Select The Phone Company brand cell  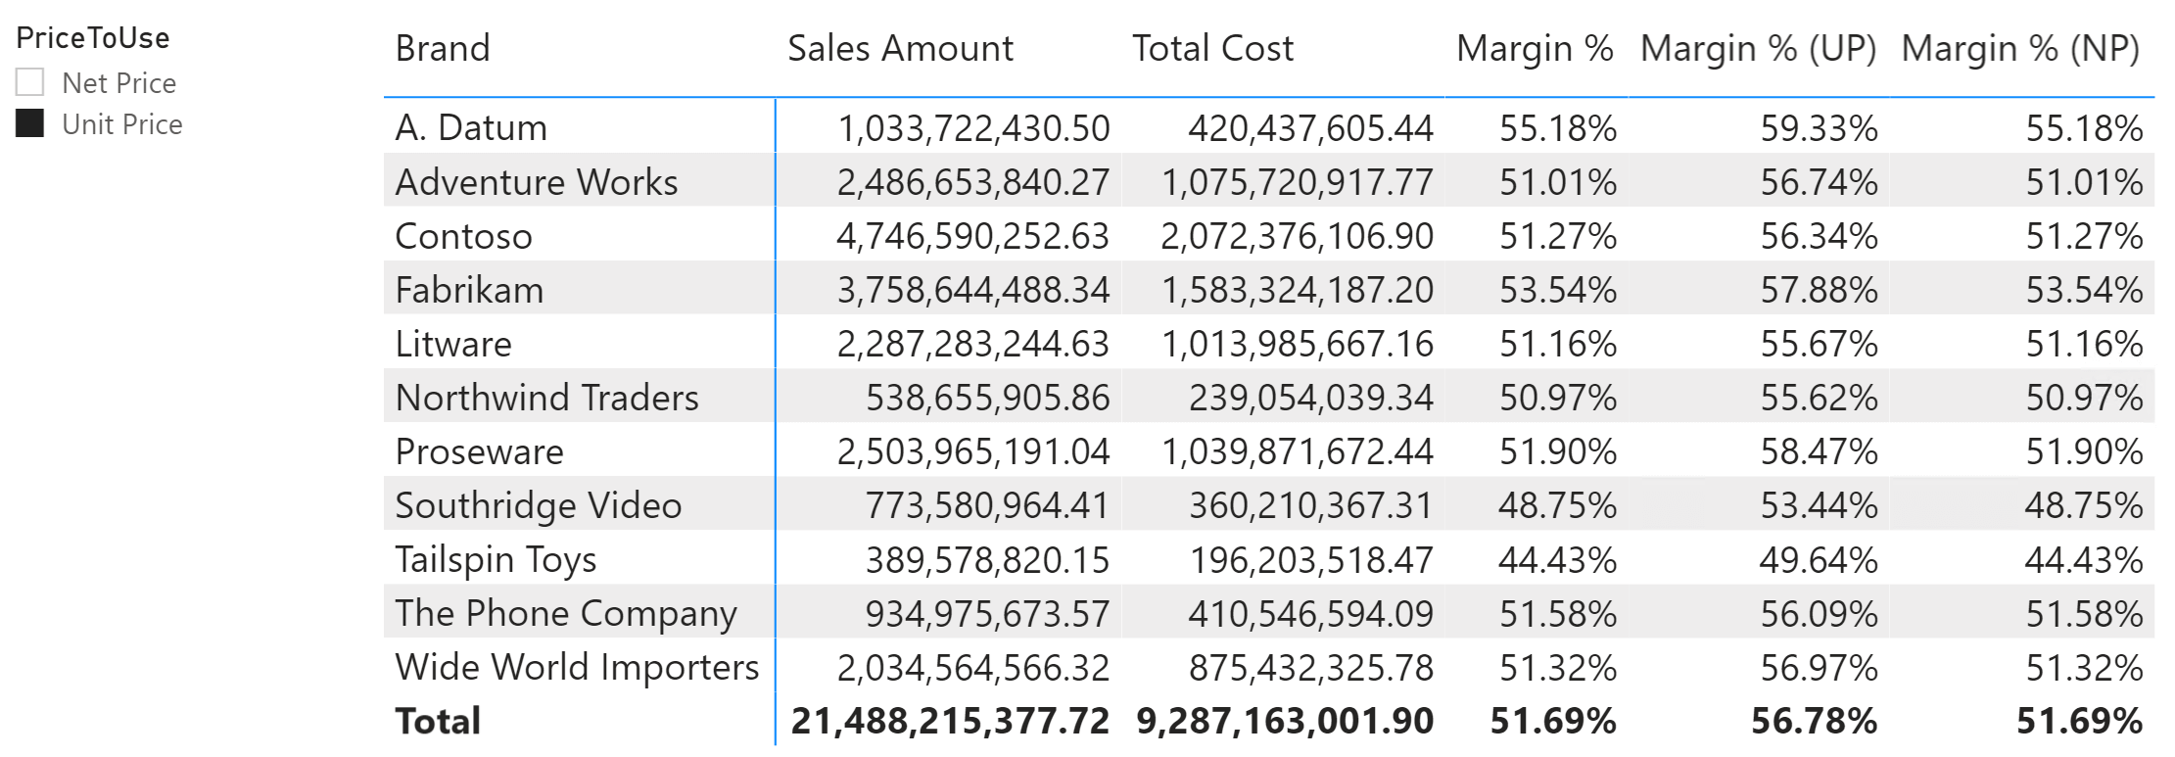point(565,613)
